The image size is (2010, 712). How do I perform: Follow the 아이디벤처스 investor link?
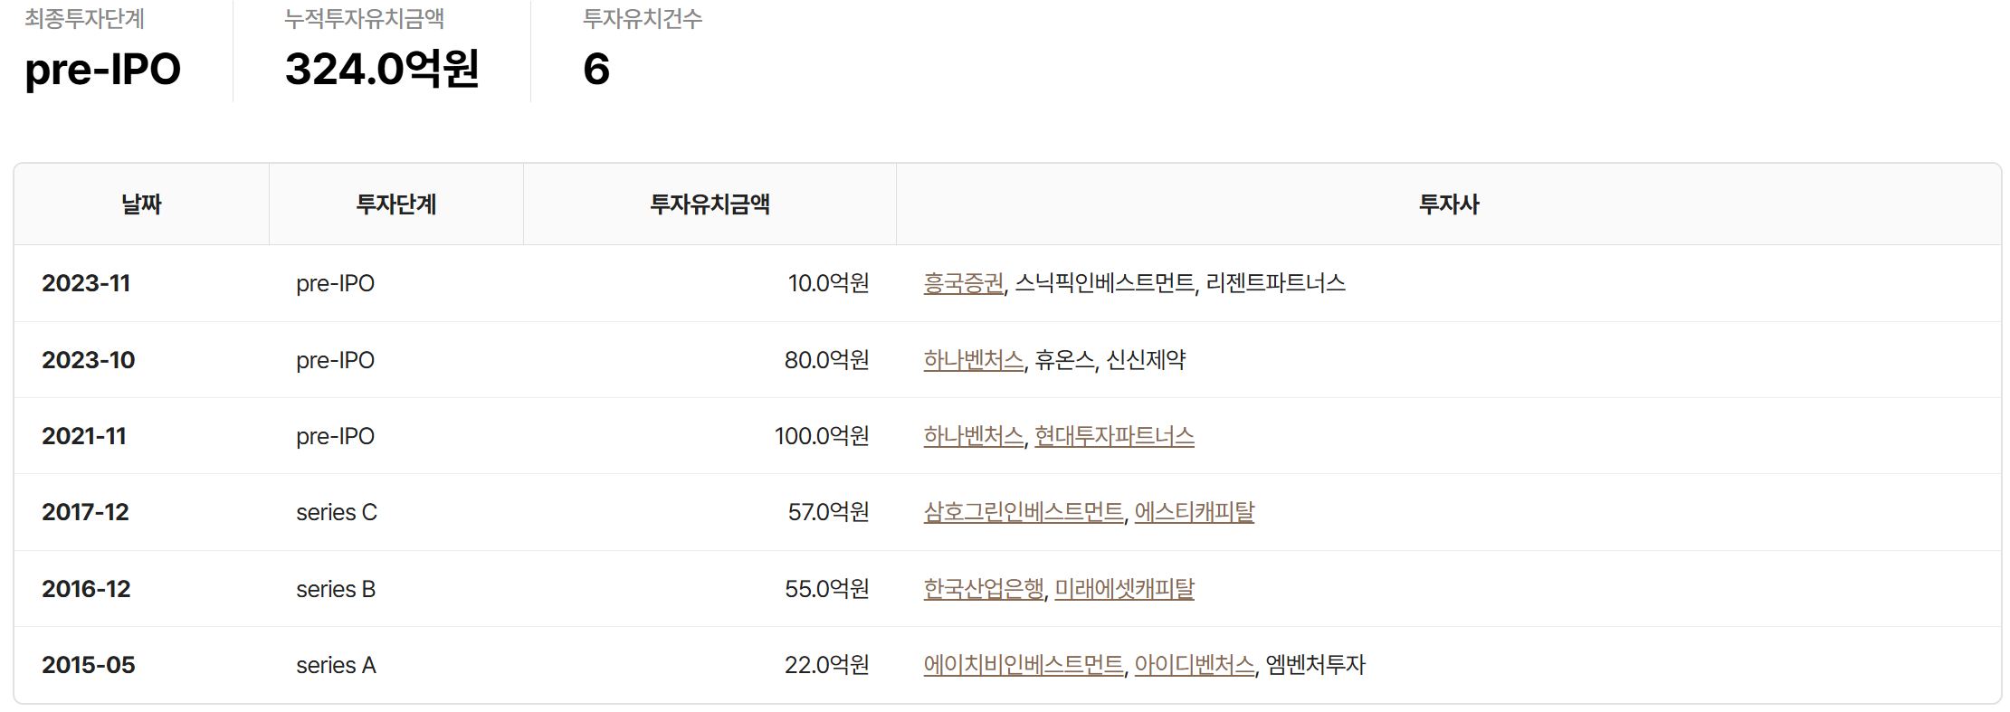click(1194, 665)
